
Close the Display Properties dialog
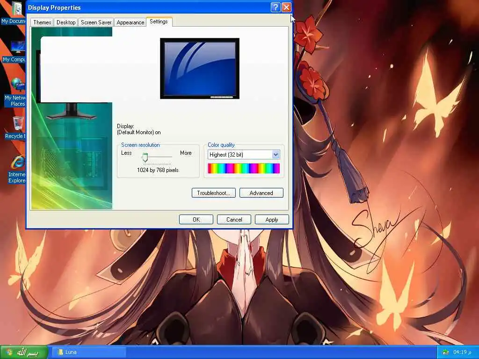[x=286, y=7]
